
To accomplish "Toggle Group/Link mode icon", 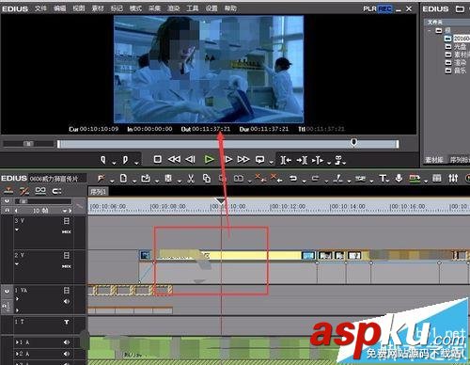I will pyautogui.click(x=40, y=191).
